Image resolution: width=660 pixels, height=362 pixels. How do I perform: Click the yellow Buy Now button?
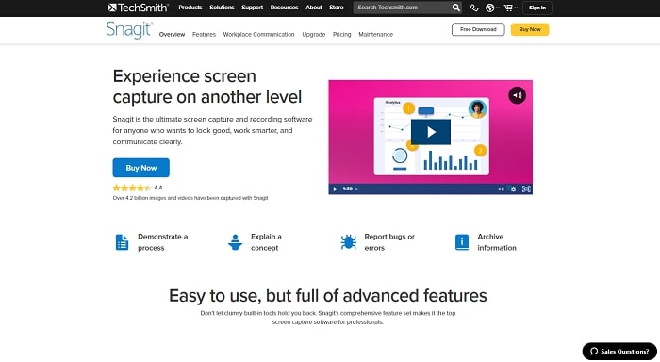(x=530, y=29)
